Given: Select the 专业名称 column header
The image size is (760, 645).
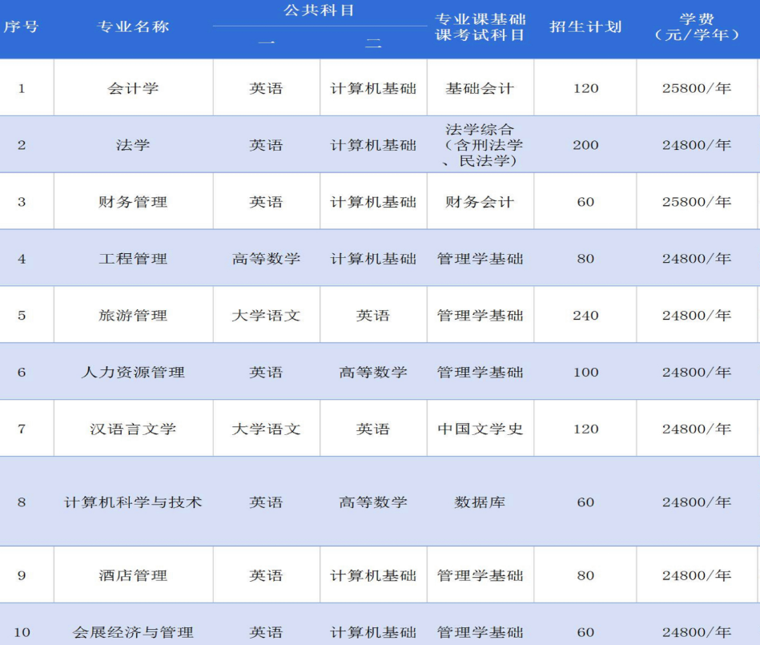Looking at the screenshot, I should (133, 27).
